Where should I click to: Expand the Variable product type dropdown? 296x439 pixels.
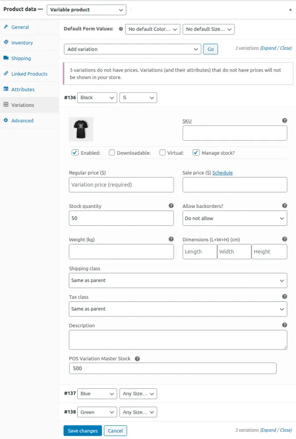(x=86, y=9)
